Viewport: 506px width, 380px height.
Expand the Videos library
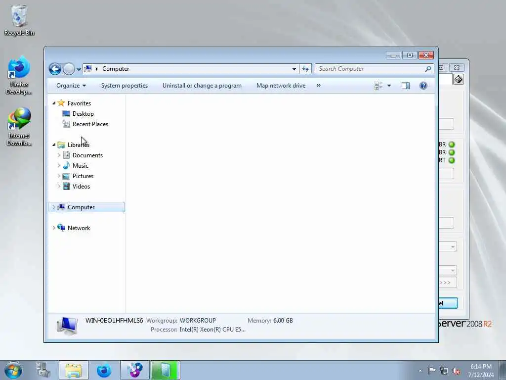pos(59,186)
